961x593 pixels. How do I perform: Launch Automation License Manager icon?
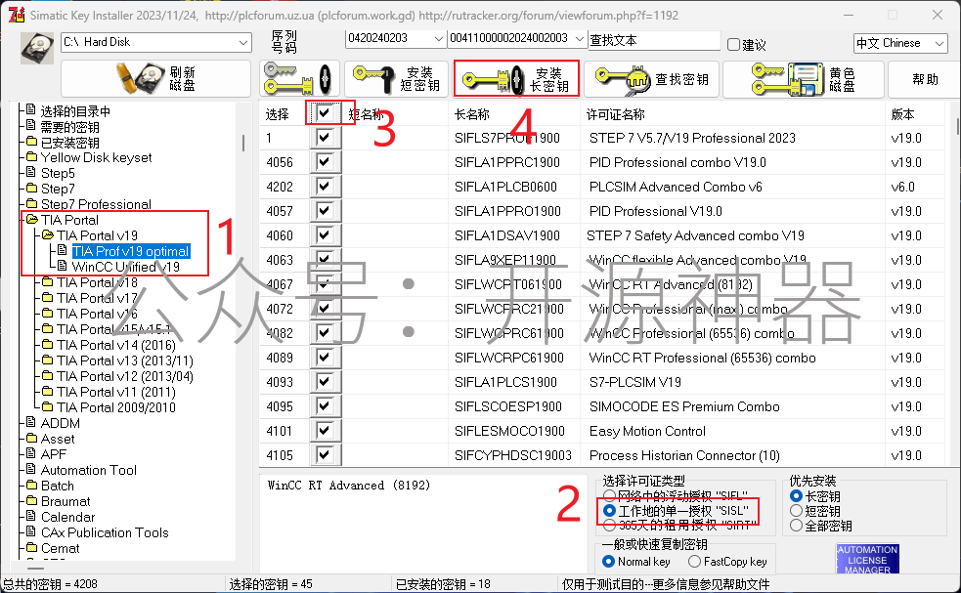867,559
